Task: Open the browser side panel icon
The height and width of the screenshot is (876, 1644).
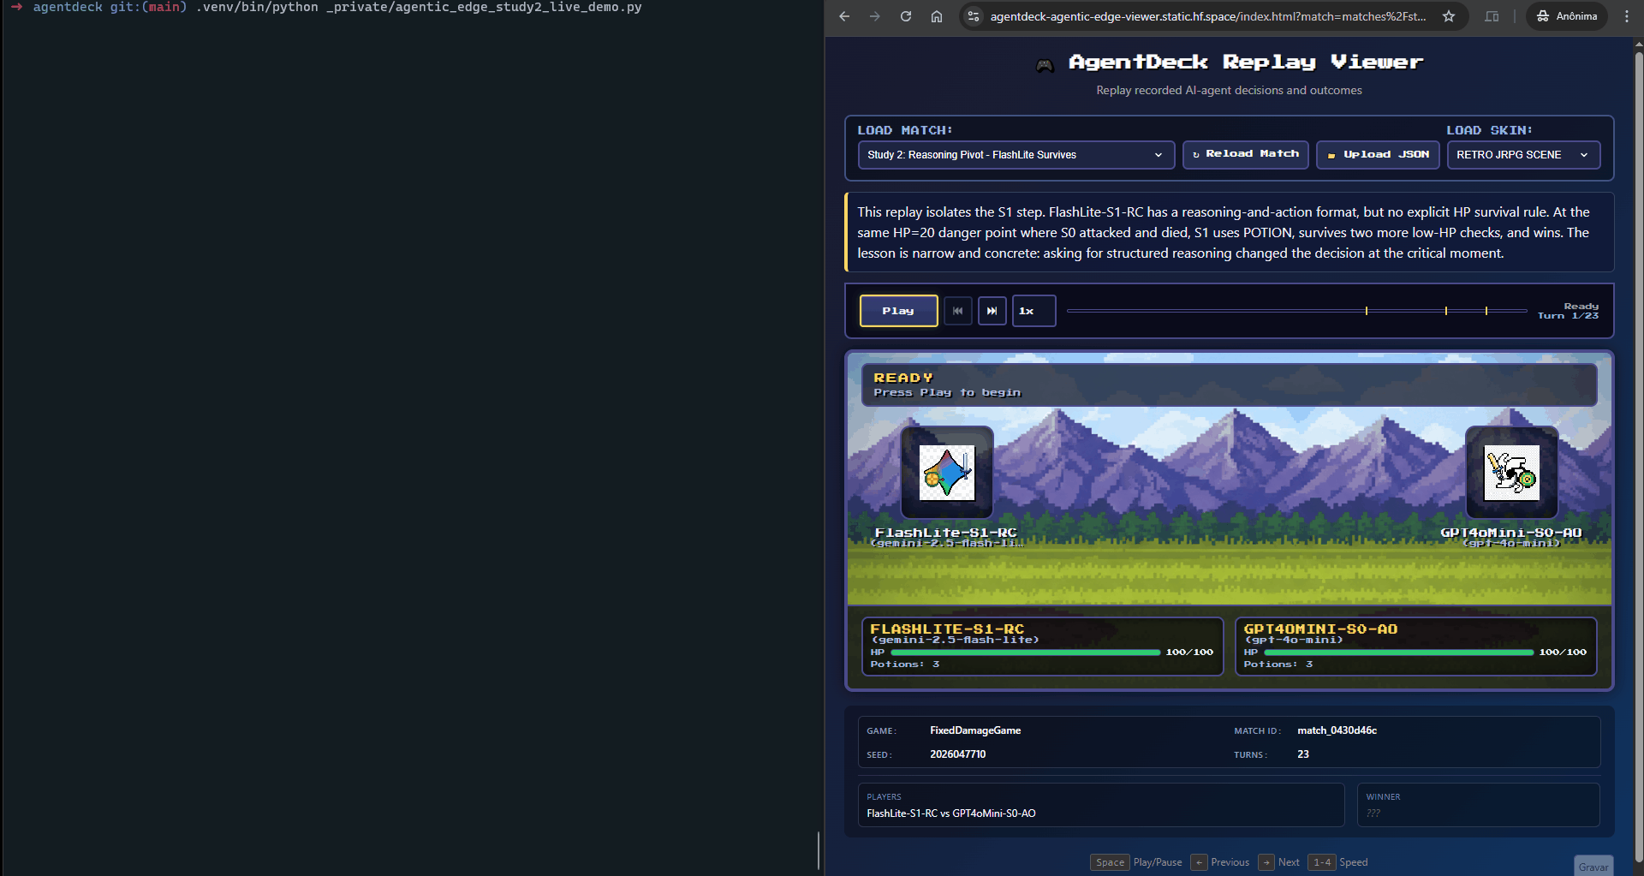Action: pyautogui.click(x=1492, y=16)
